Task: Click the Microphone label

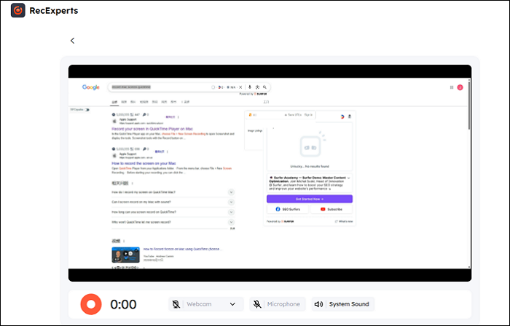Action: [x=283, y=304]
